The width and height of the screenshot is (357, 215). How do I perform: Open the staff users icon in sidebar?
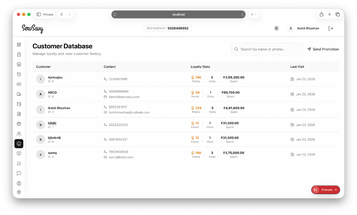coord(19,134)
